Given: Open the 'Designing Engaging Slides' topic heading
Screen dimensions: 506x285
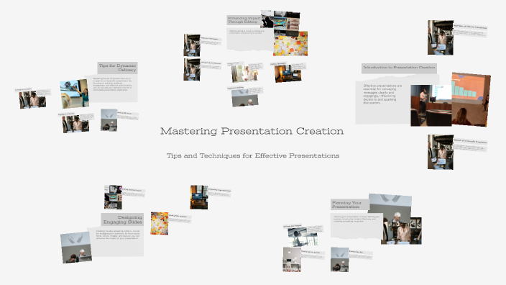Looking at the screenshot, I should point(123,220).
